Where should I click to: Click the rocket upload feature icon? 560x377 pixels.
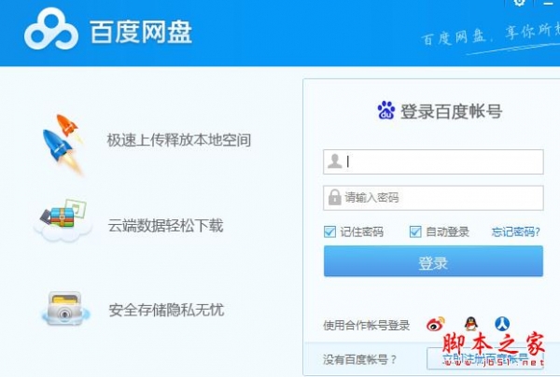63,144
